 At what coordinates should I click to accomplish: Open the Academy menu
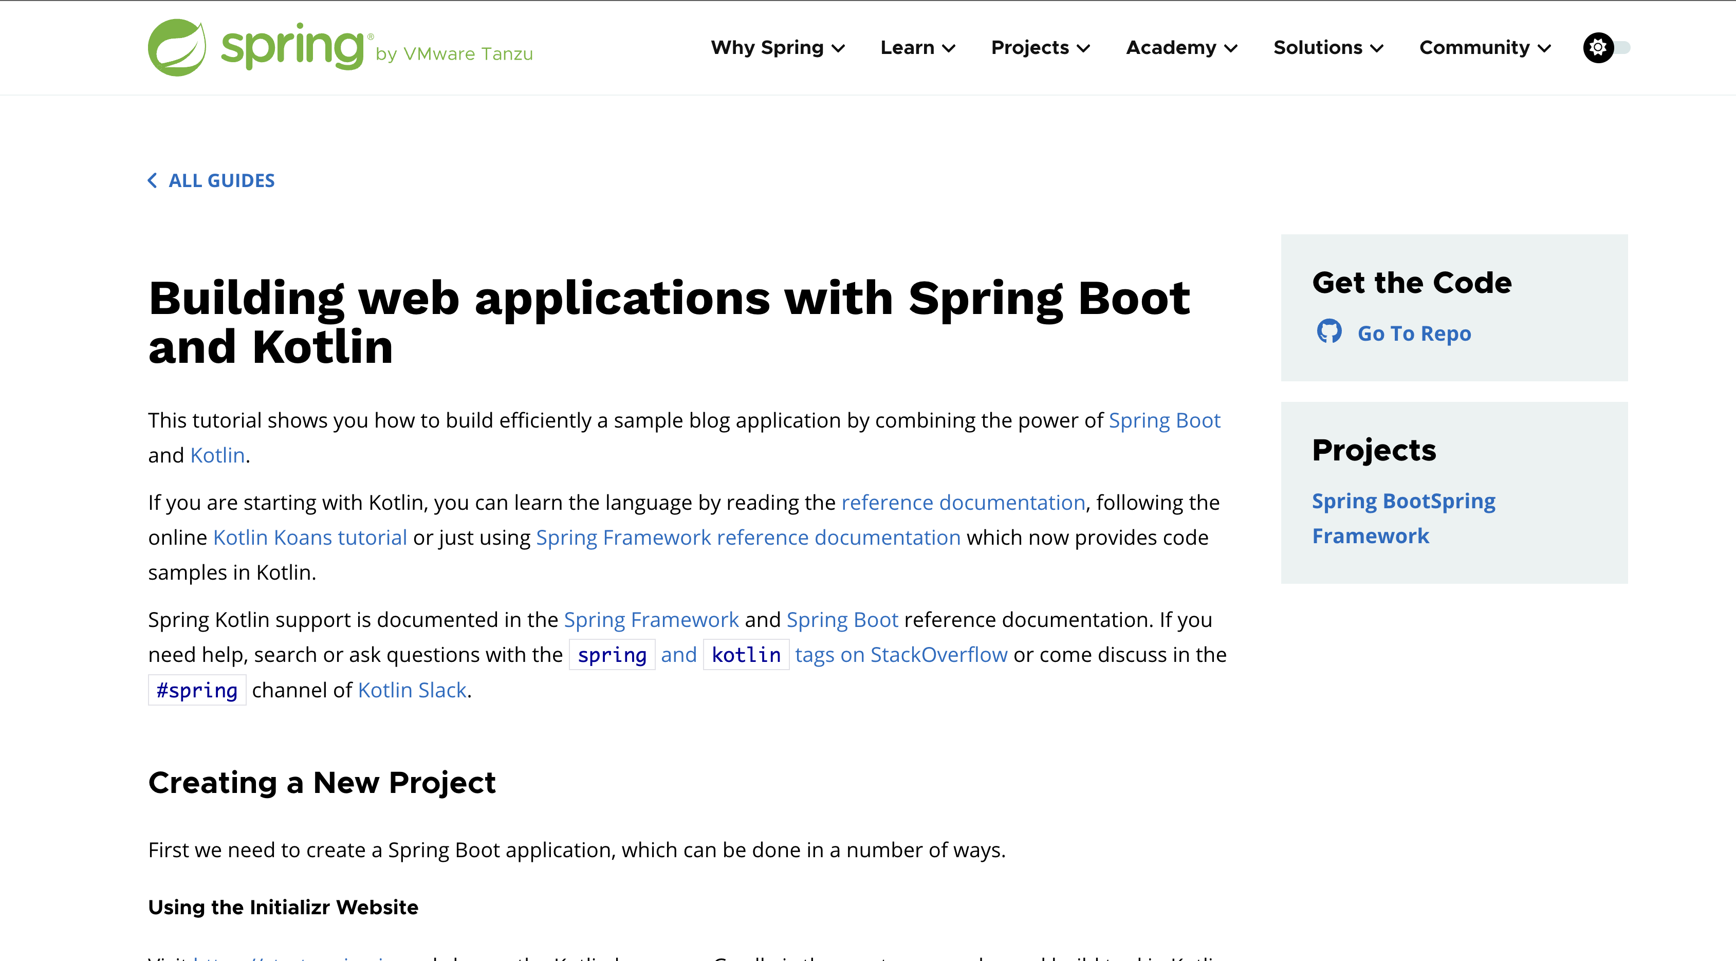coord(1181,47)
